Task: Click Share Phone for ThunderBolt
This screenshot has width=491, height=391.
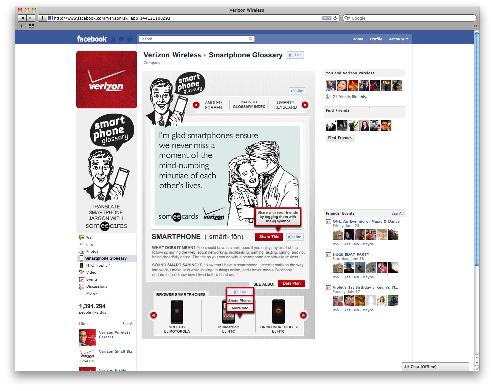Action: [x=240, y=301]
